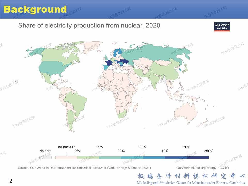Select the 'No data' legend swatch

45,157
